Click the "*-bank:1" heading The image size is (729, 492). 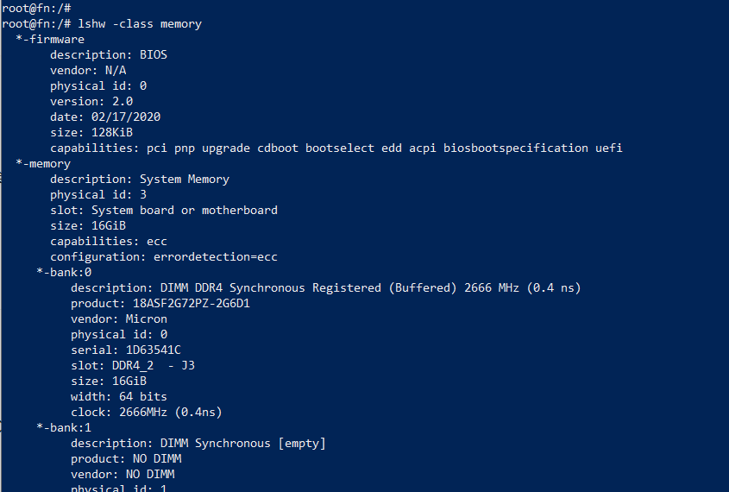[64, 427]
